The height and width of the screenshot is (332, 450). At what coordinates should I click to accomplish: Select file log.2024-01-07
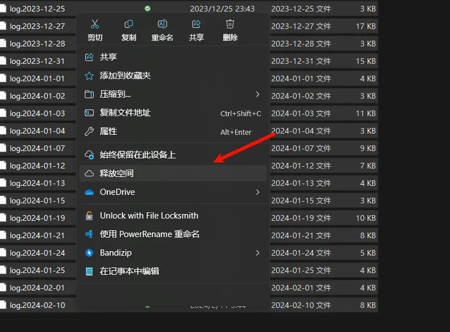point(37,148)
